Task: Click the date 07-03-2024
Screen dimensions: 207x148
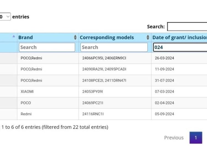Action: (164, 92)
